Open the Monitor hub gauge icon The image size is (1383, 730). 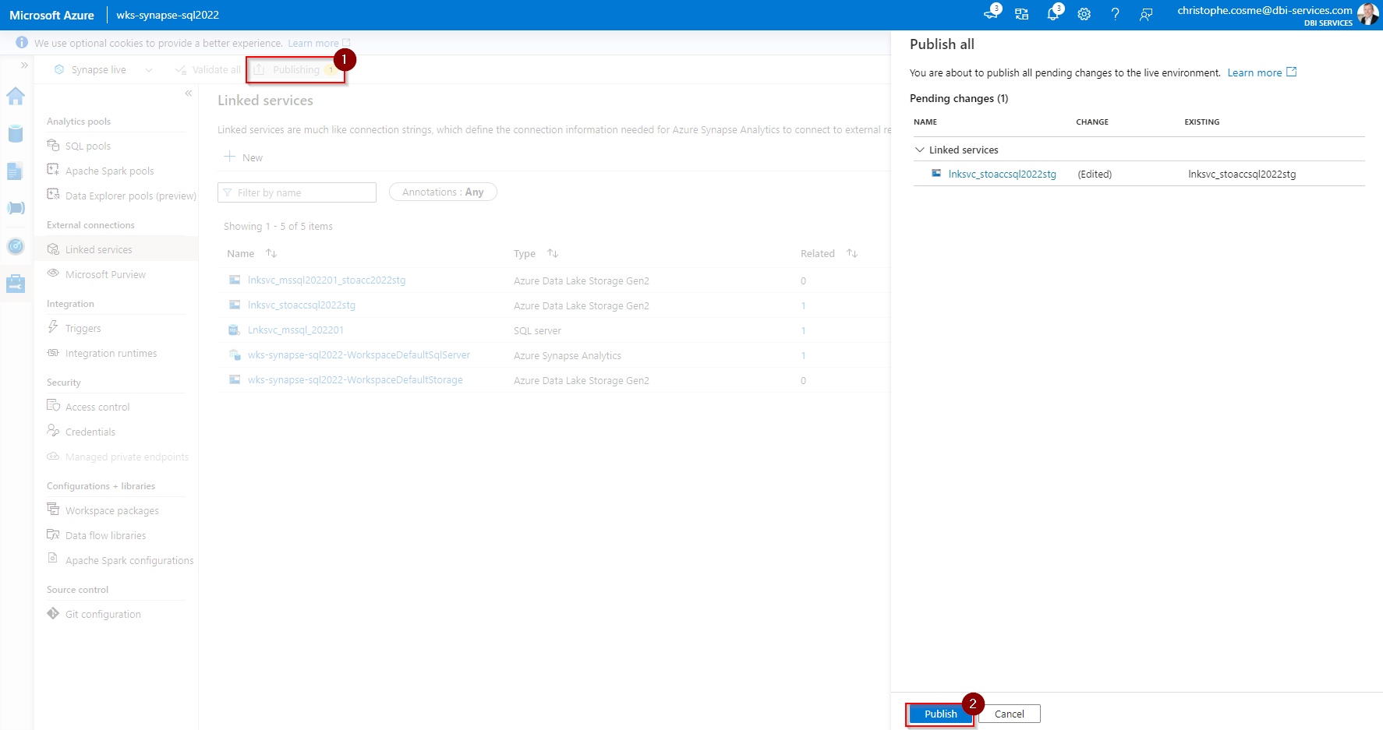point(16,246)
